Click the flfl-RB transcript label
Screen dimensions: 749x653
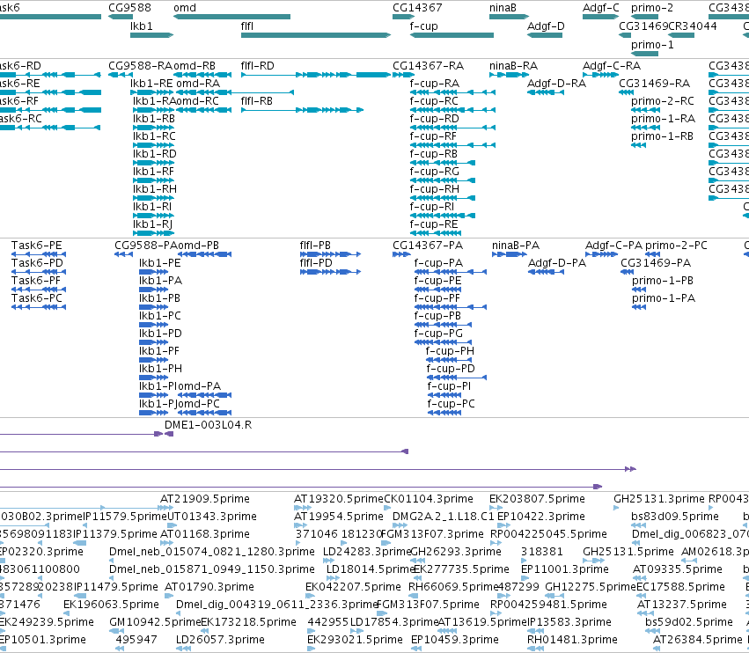coord(256,101)
